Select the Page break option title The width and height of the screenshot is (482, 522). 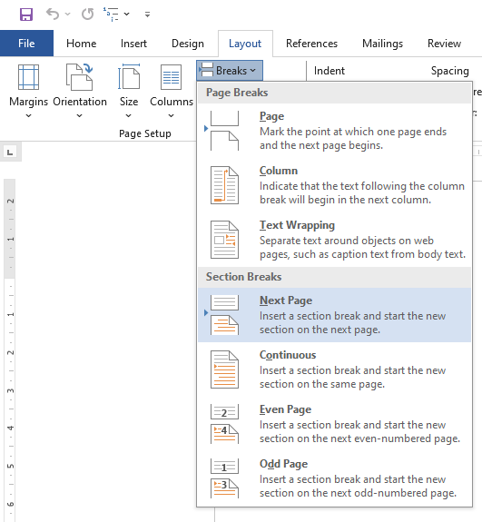271,116
